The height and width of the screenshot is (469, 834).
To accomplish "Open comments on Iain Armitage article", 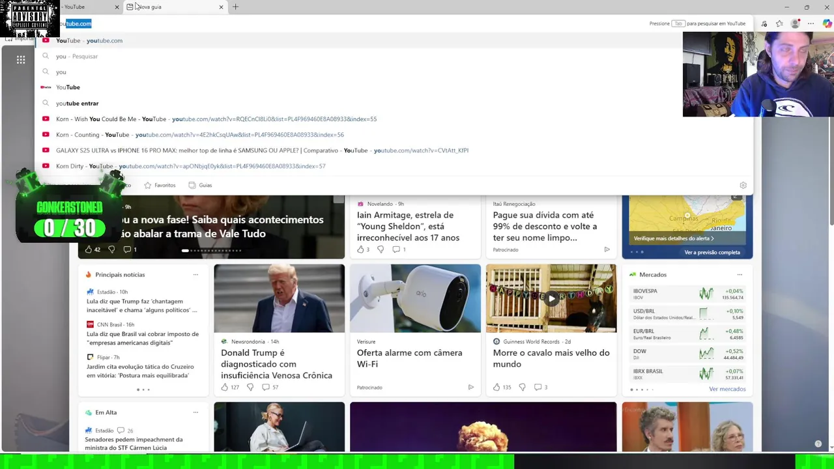I will (398, 249).
